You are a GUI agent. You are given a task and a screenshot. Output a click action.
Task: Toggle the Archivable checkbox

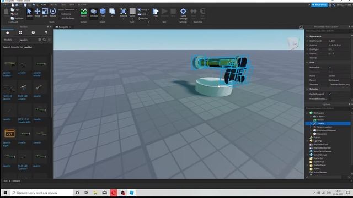[x=330, y=67]
